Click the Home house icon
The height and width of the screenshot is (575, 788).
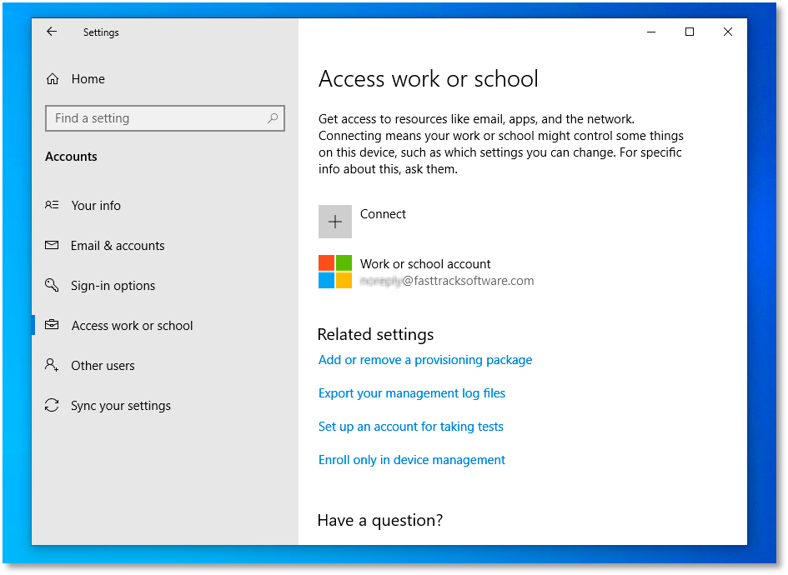point(53,79)
